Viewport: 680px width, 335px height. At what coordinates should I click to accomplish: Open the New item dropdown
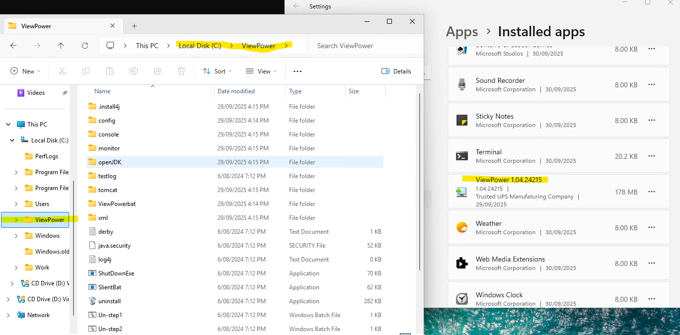pos(25,71)
